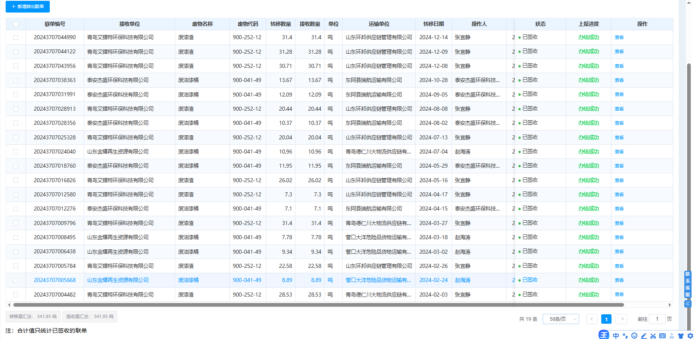Click the 新增转出联单 button
The image size is (694, 339).
point(28,6)
